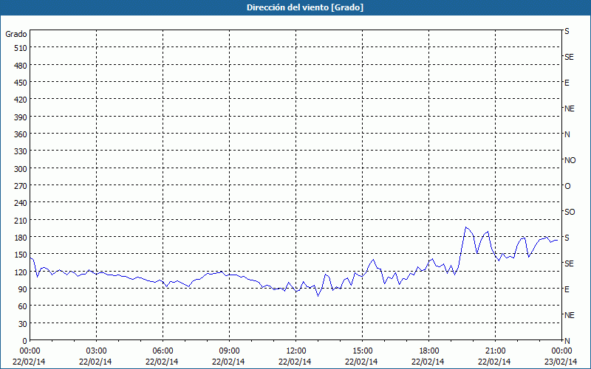Click the '450' y-axis tick label
The width and height of the screenshot is (591, 369).
(21, 83)
